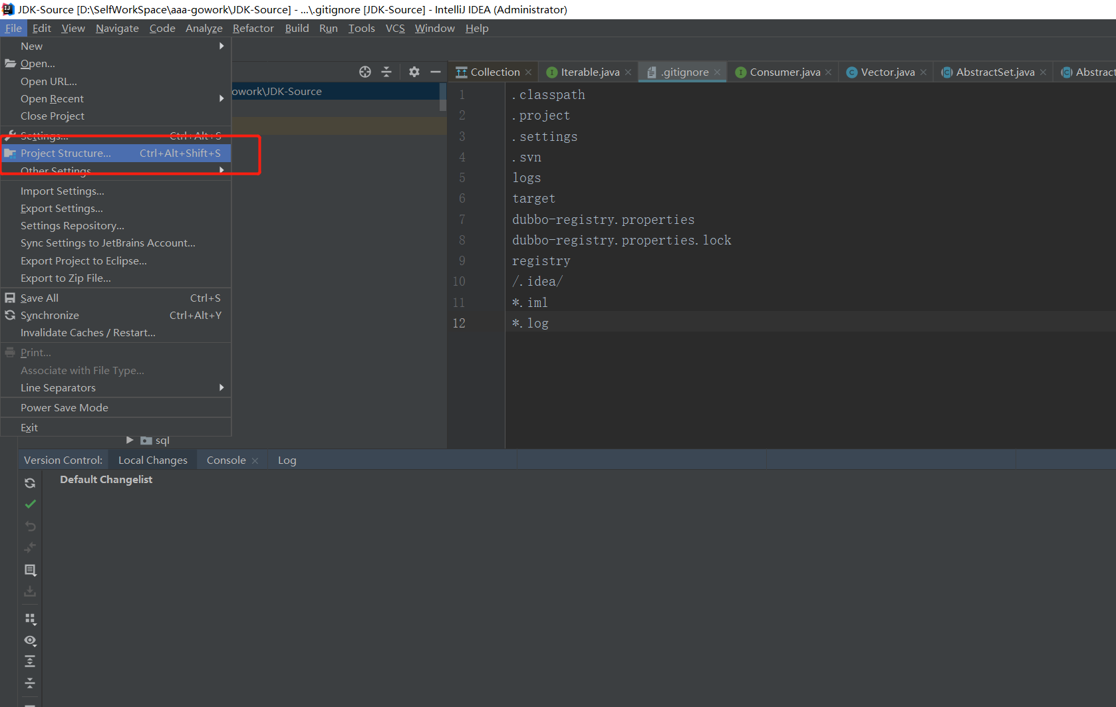Switch to Local Changes tab
The height and width of the screenshot is (707, 1116).
(x=153, y=460)
